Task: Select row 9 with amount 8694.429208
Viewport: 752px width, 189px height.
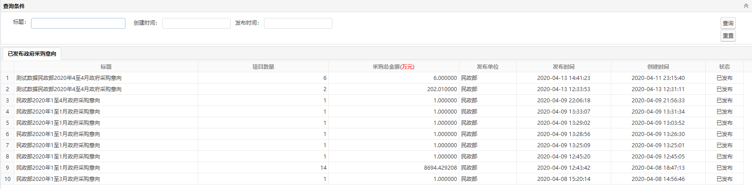Action: click(x=440, y=168)
